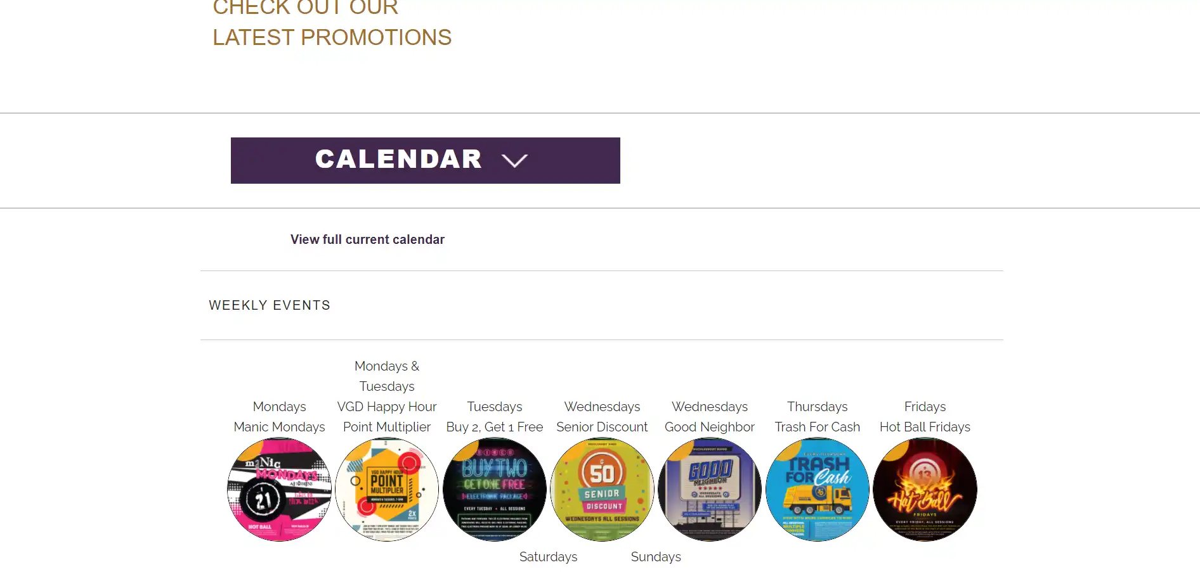Click the Buy Two Get One Free image
Image resolution: width=1200 pixels, height=572 pixels.
point(495,489)
